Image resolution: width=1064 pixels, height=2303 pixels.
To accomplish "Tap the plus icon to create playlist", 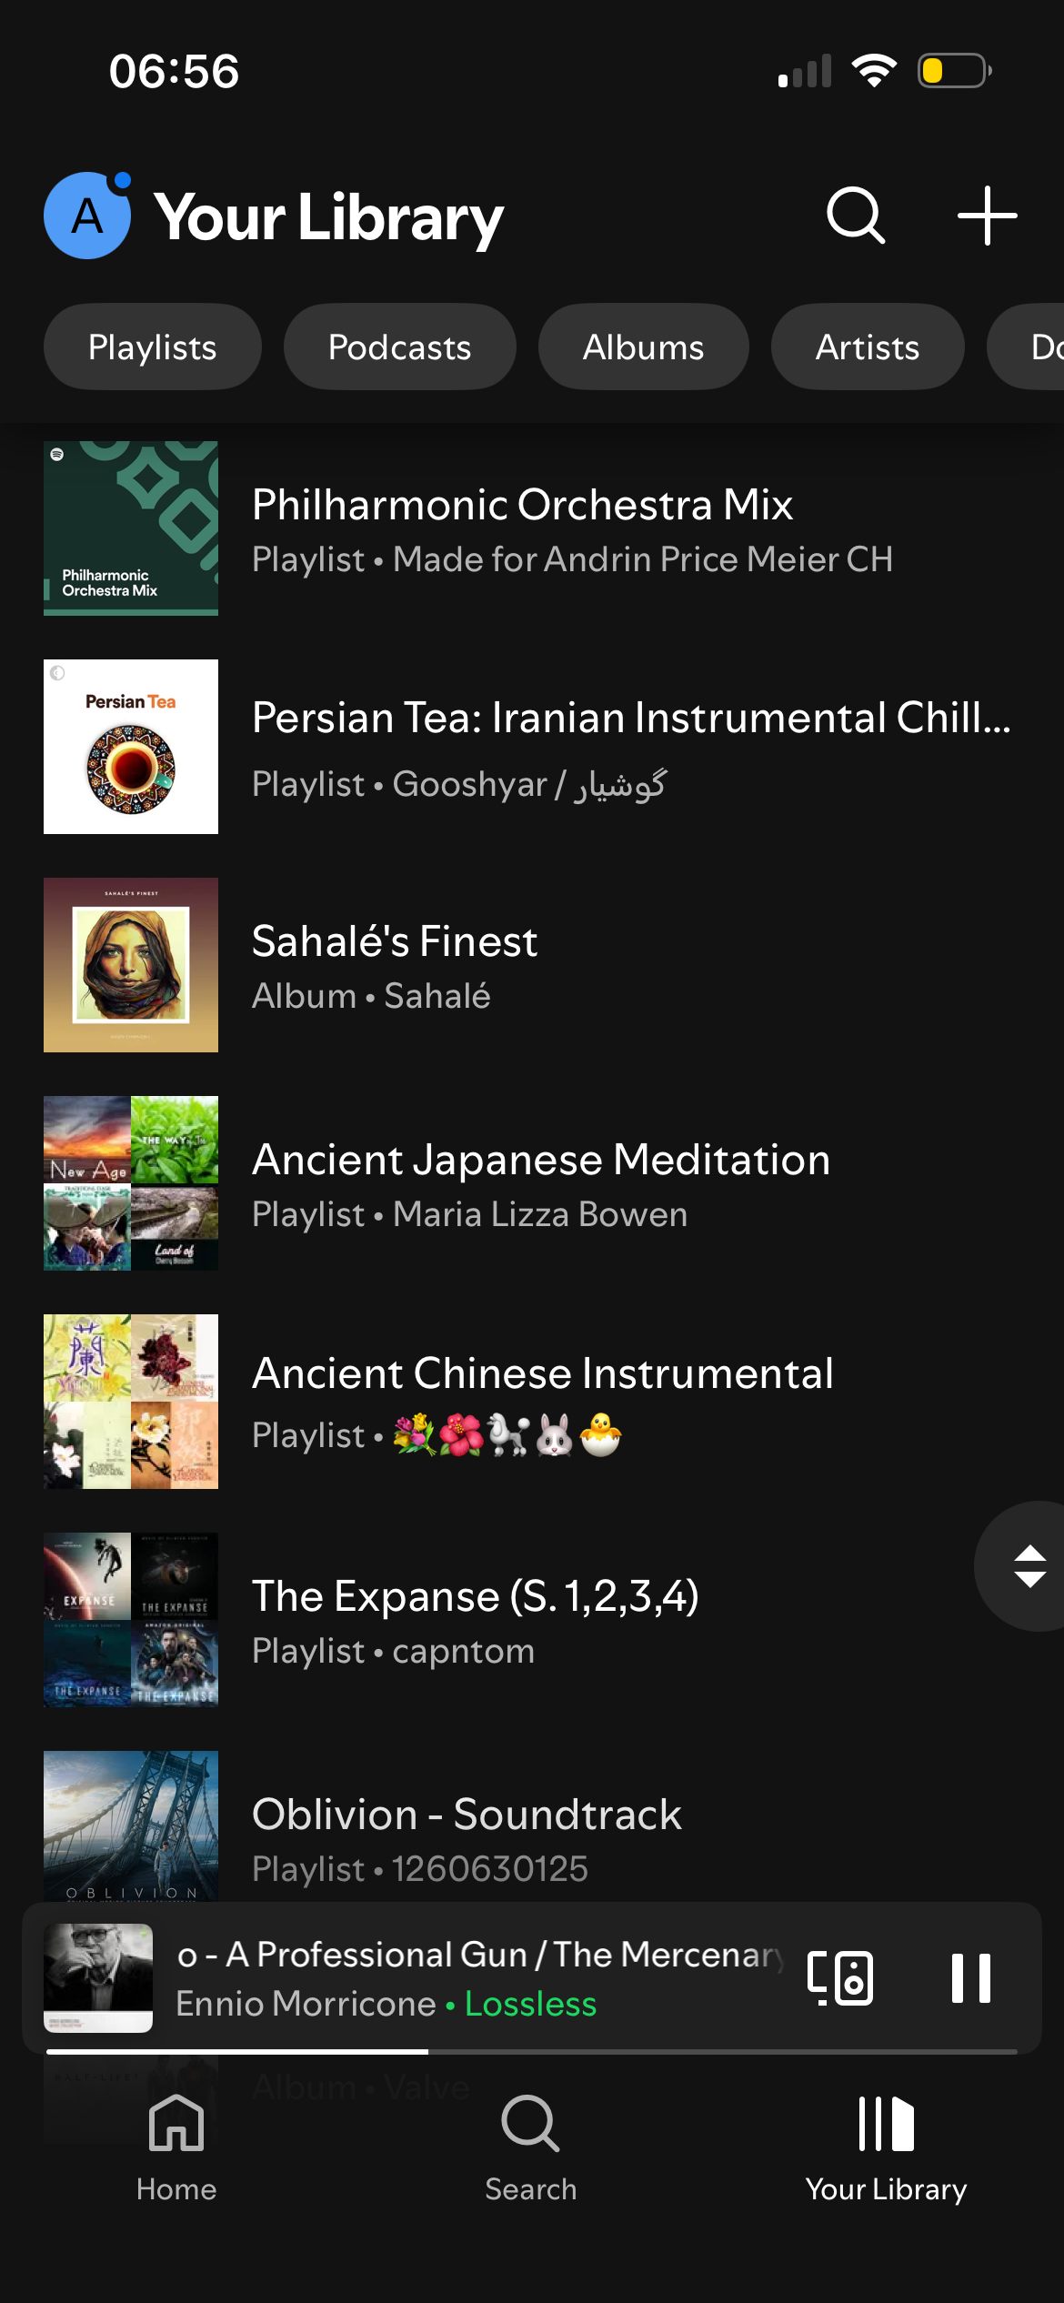I will [987, 216].
